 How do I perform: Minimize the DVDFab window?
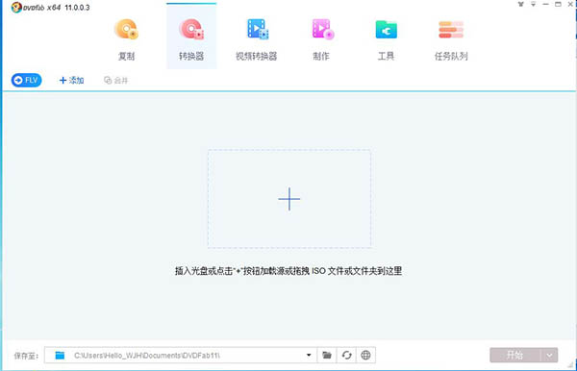coord(545,5)
